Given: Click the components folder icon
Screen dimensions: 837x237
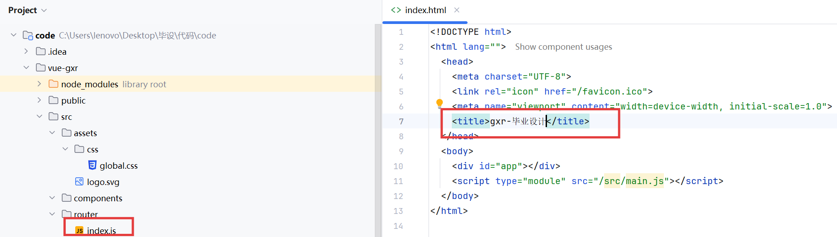Looking at the screenshot, I should point(67,198).
